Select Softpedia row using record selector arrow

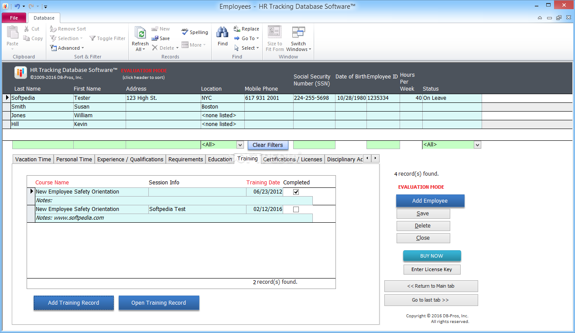(7, 98)
